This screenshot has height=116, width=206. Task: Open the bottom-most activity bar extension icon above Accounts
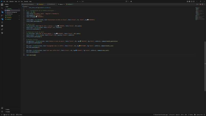[2, 33]
